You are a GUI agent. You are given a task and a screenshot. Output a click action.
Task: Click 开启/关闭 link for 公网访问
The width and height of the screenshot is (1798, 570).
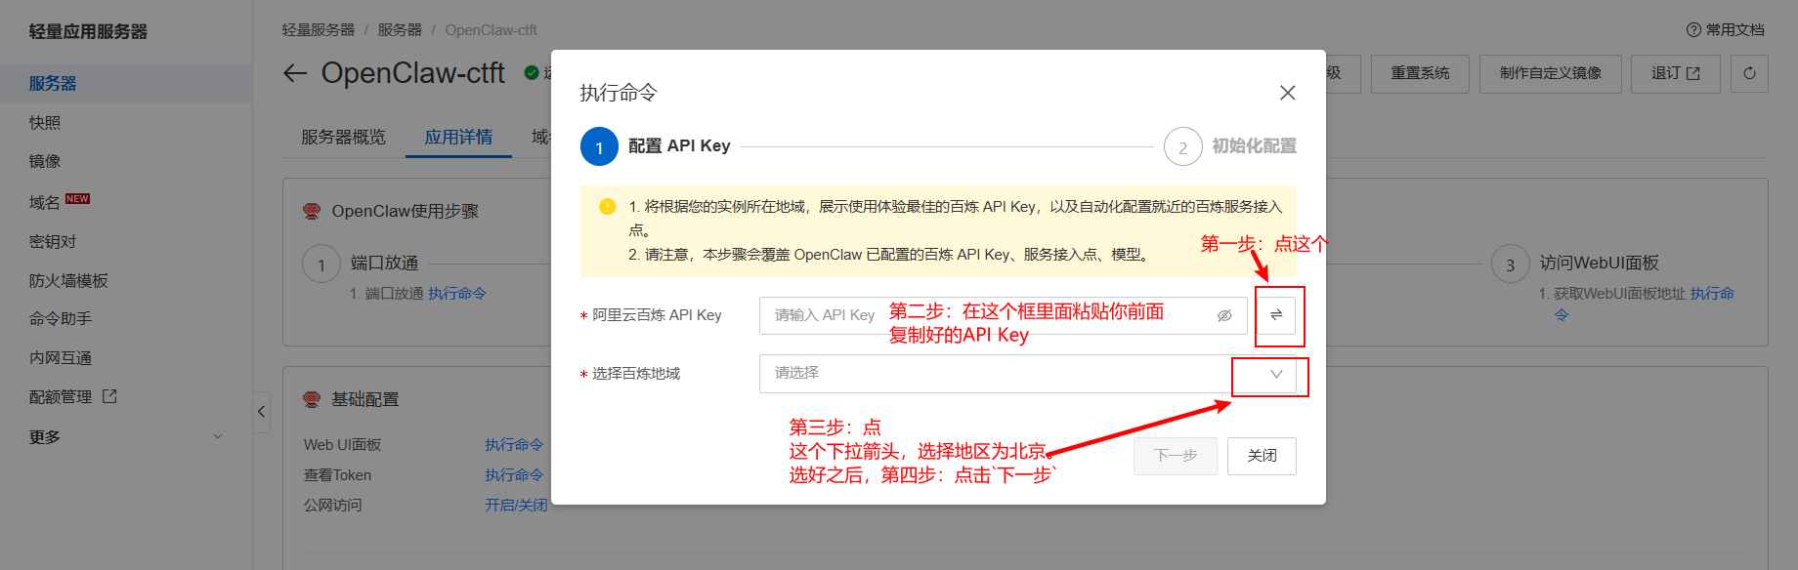516,506
